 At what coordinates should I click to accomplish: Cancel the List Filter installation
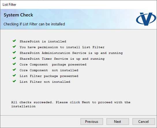pyautogui.click(x=144, y=121)
